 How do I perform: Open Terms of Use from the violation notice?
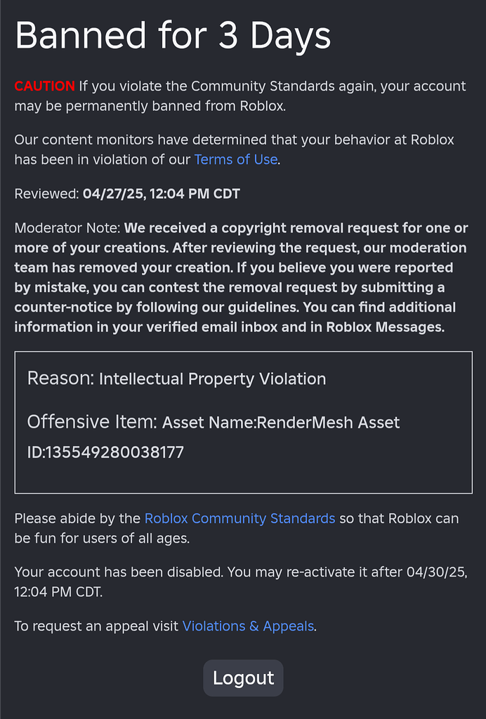pos(235,159)
